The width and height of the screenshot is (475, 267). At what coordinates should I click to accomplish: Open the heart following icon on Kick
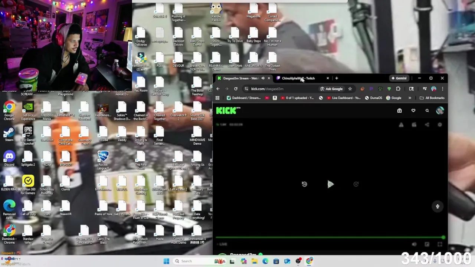[413, 111]
